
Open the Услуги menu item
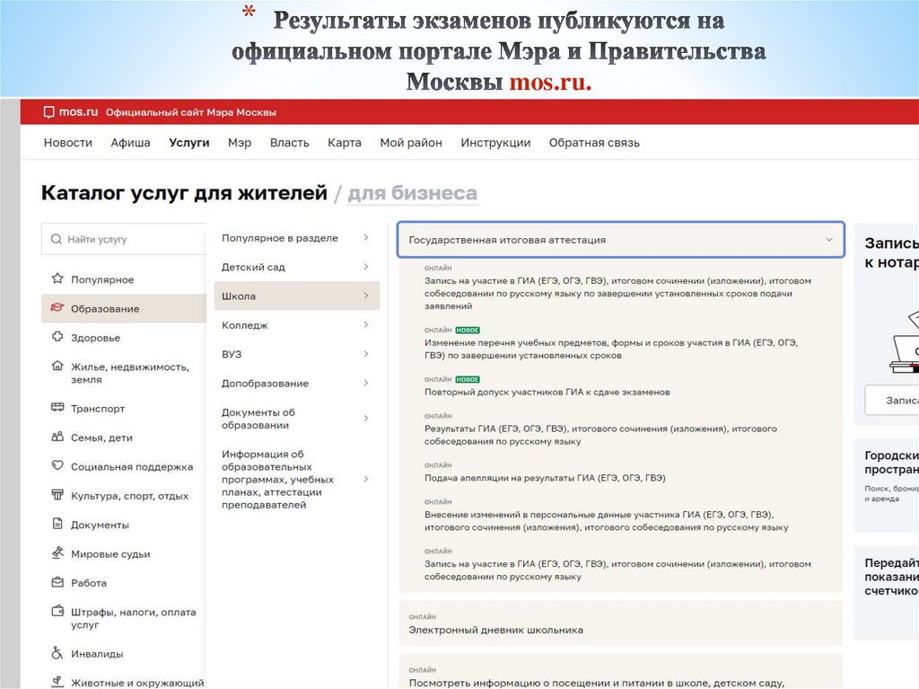(x=189, y=142)
